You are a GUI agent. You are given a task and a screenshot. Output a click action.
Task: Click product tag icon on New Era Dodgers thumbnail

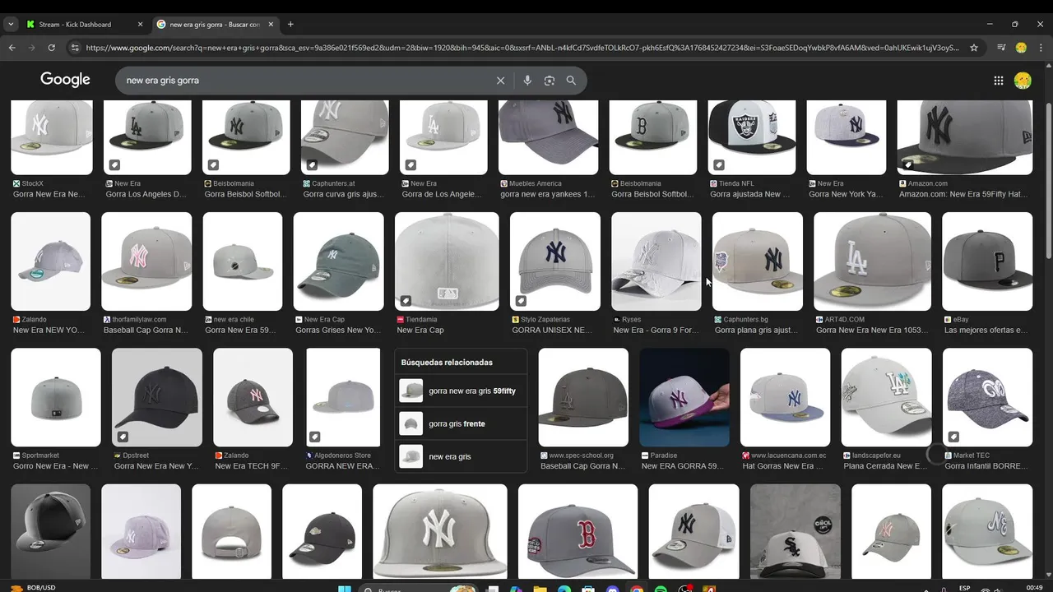(x=114, y=164)
